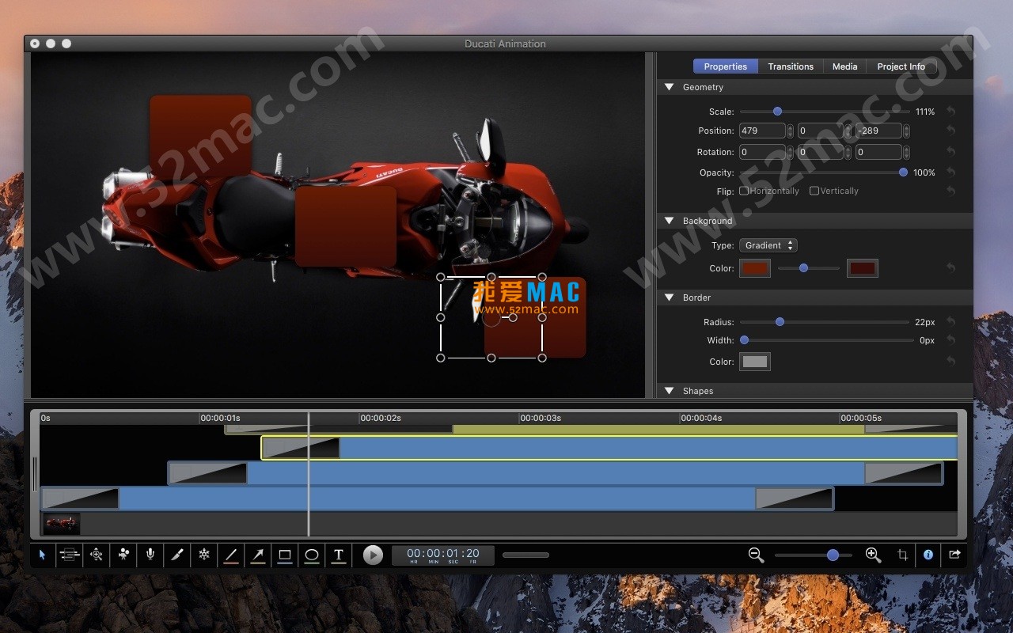Image resolution: width=1013 pixels, height=633 pixels.
Task: Reset the Border color
Action: (x=950, y=362)
